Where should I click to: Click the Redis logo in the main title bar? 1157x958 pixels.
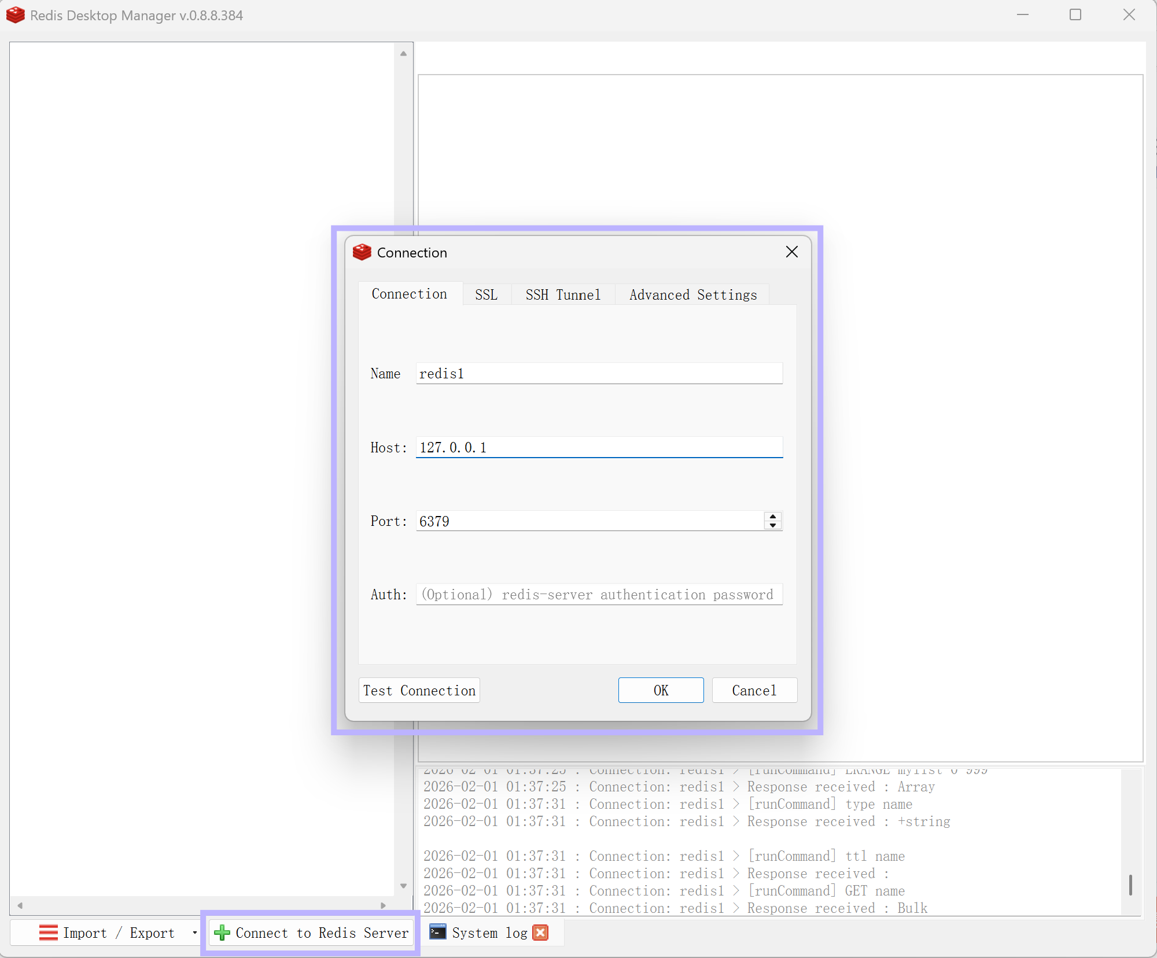tap(16, 15)
